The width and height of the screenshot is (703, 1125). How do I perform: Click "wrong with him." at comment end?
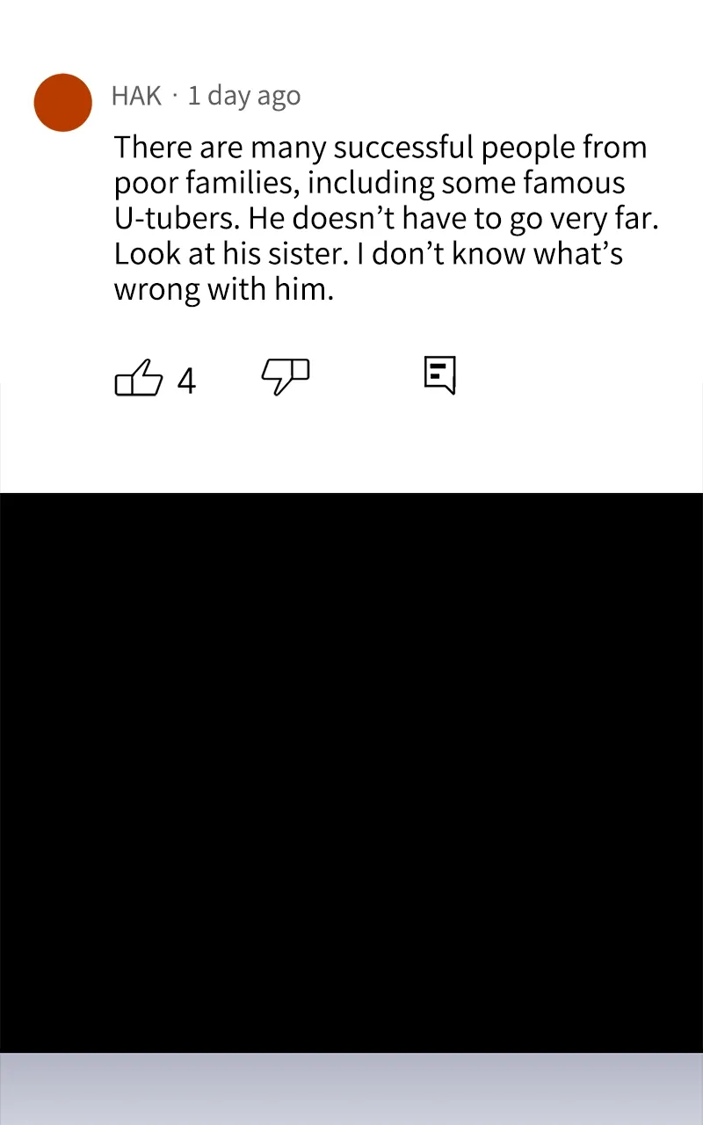(224, 289)
